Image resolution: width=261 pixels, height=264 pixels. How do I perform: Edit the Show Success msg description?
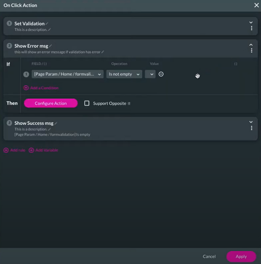tap(49, 129)
